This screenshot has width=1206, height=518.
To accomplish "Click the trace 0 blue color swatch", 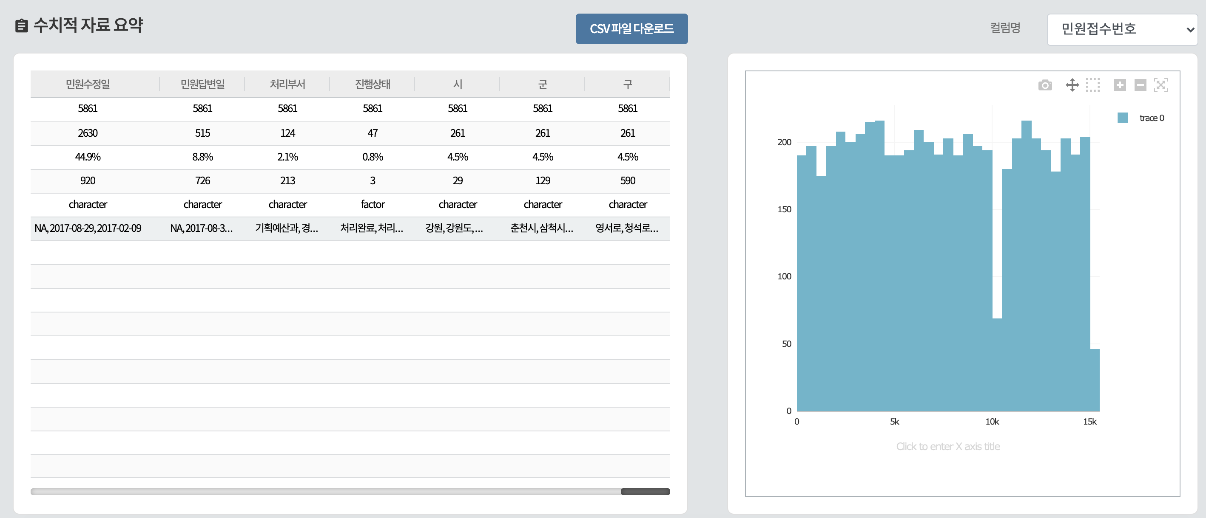I will [x=1122, y=118].
